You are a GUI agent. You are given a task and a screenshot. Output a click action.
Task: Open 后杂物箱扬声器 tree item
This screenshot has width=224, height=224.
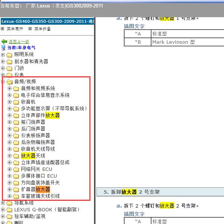pos(38,142)
